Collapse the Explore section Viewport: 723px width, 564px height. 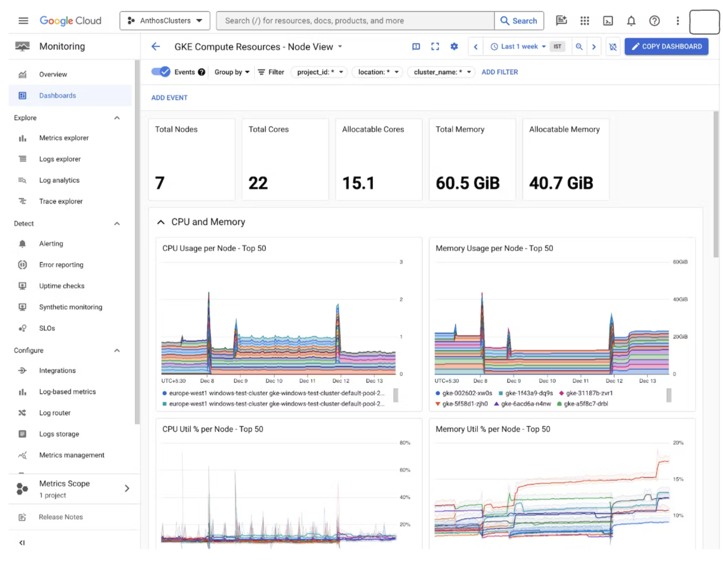click(117, 118)
